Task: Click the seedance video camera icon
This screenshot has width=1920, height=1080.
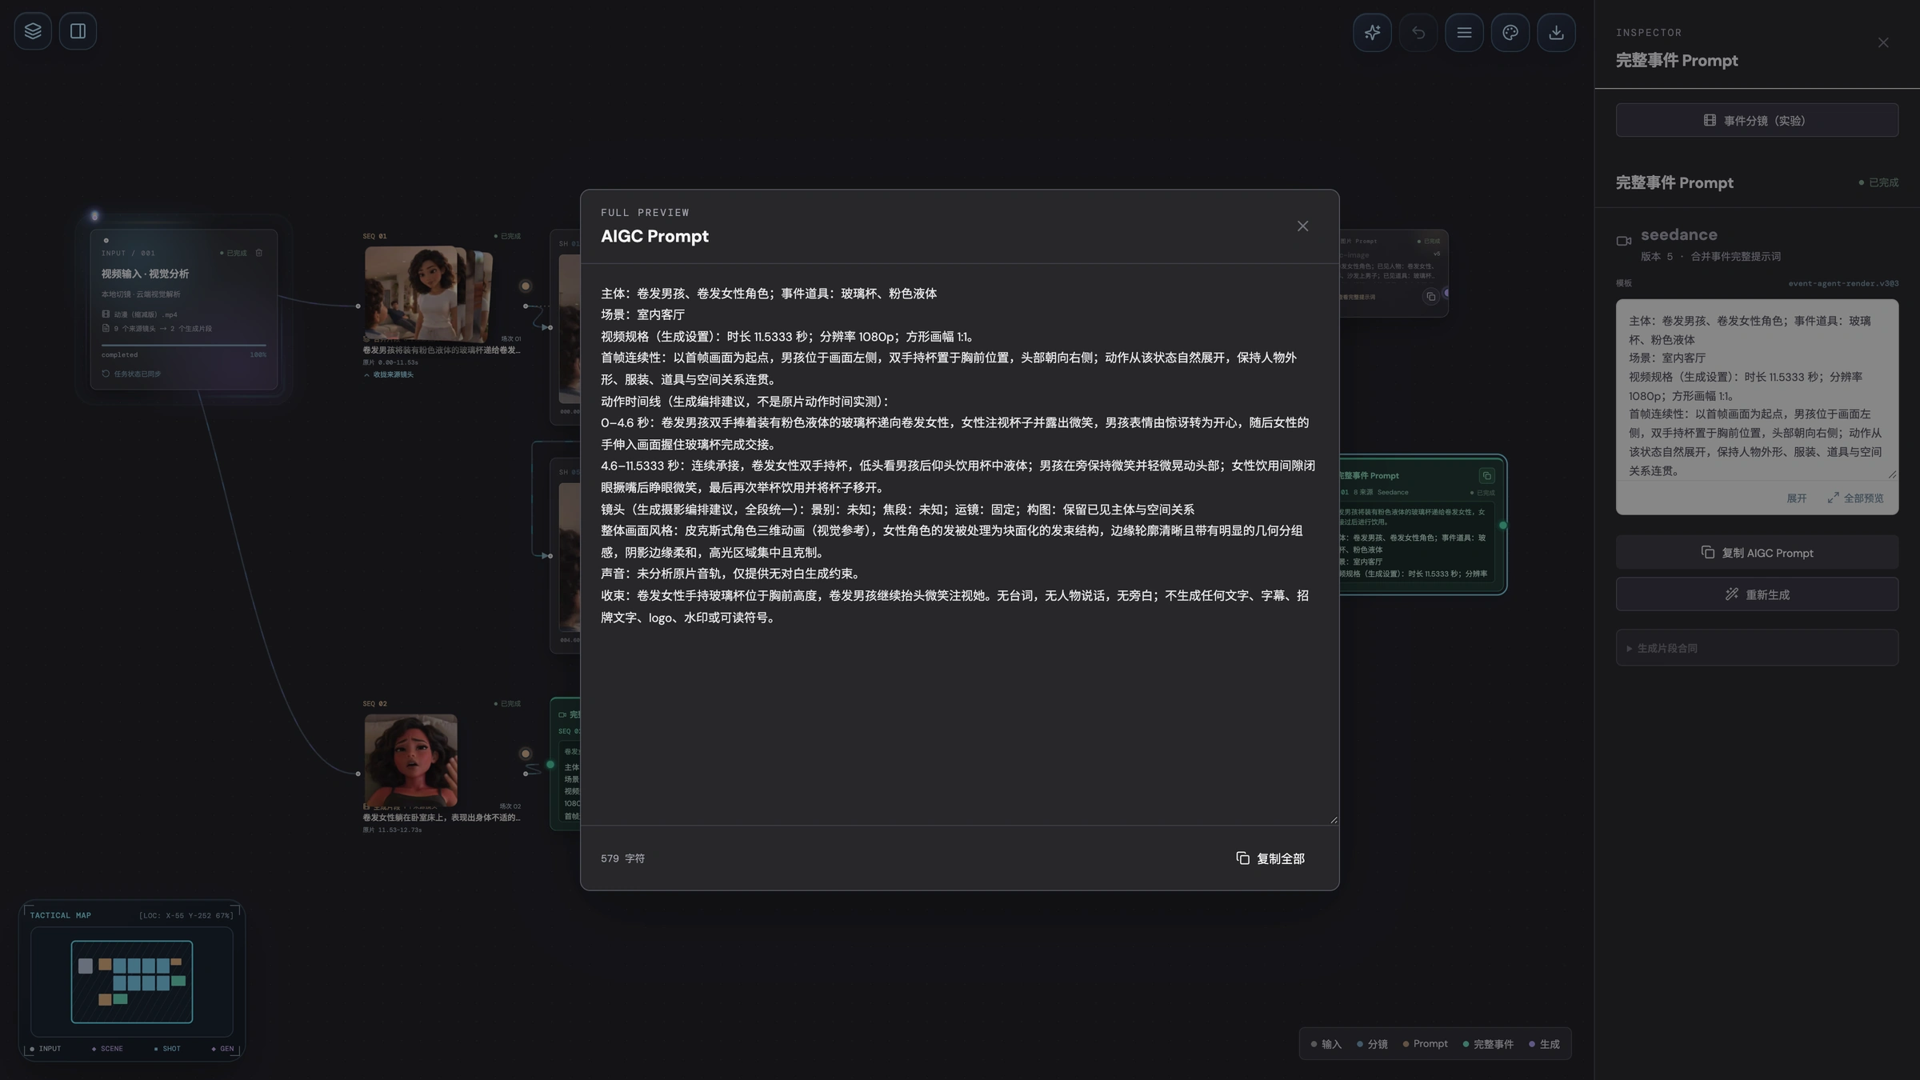Action: tap(1624, 241)
